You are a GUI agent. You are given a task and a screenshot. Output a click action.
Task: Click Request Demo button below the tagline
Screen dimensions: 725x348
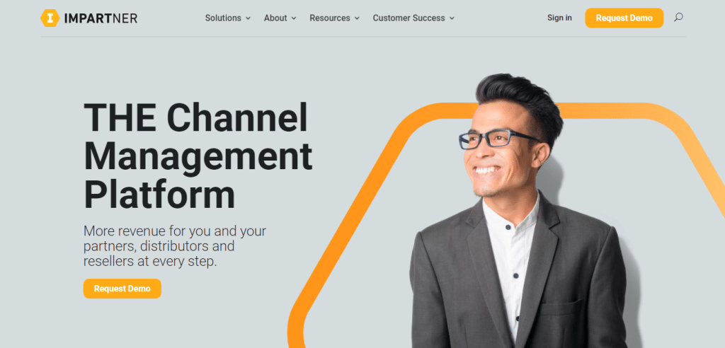[122, 289]
